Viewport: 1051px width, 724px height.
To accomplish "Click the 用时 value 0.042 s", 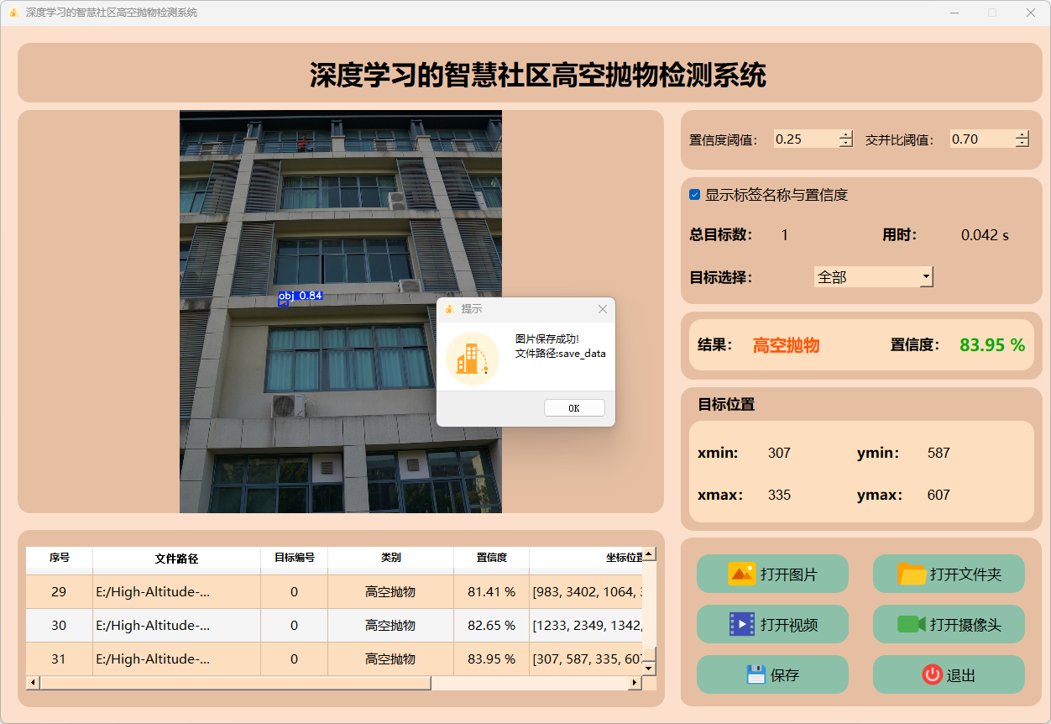I will point(985,235).
